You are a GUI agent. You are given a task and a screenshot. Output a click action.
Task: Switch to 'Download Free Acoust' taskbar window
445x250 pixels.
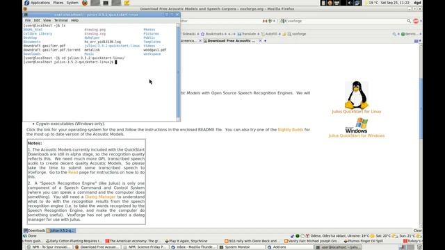(x=97, y=247)
